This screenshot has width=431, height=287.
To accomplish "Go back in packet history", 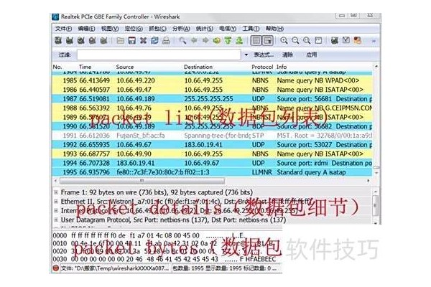I will point(194,41).
